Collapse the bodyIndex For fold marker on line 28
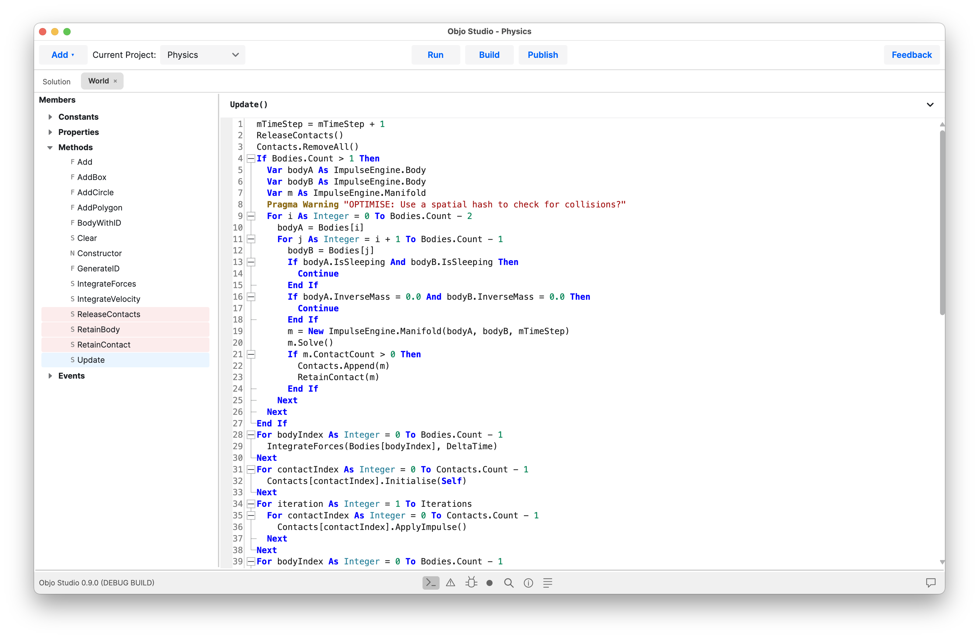The image size is (979, 639). [251, 435]
